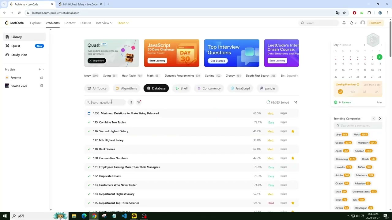Expand the Store dropdown menu
Viewport: 392px width, 220px height.
123,23
